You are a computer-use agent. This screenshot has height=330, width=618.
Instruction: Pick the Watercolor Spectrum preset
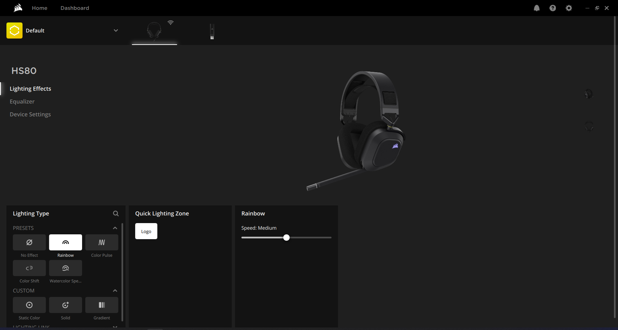(66, 268)
